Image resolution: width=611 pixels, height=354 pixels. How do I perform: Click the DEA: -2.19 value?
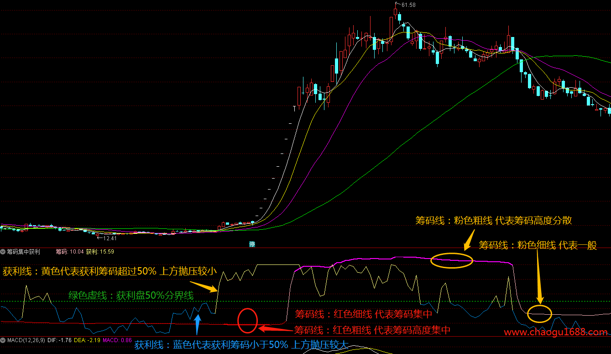tap(87, 340)
